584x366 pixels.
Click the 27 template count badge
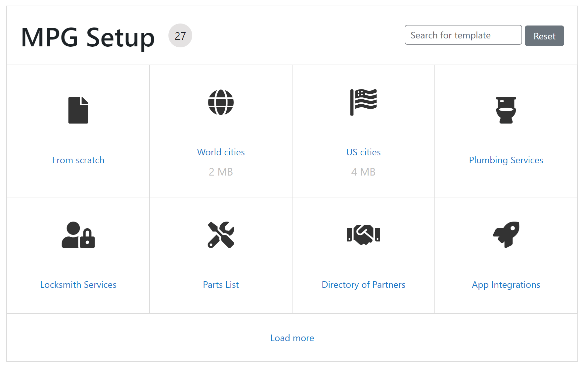180,35
